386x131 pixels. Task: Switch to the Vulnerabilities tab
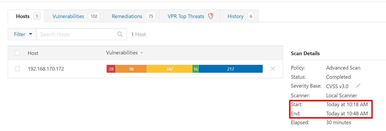(x=68, y=16)
